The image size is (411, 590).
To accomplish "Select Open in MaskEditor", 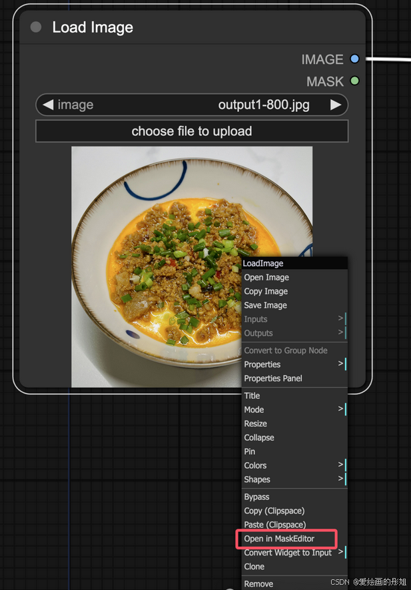I will point(294,539).
